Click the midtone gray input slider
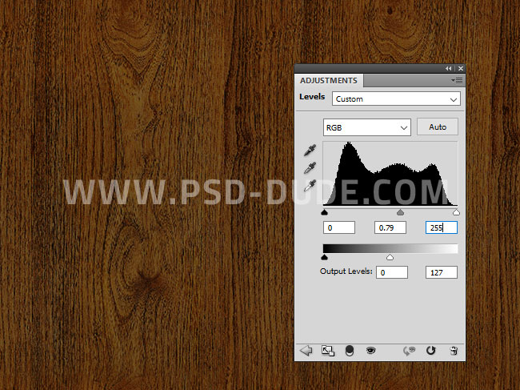The image size is (520, 390). [x=401, y=212]
